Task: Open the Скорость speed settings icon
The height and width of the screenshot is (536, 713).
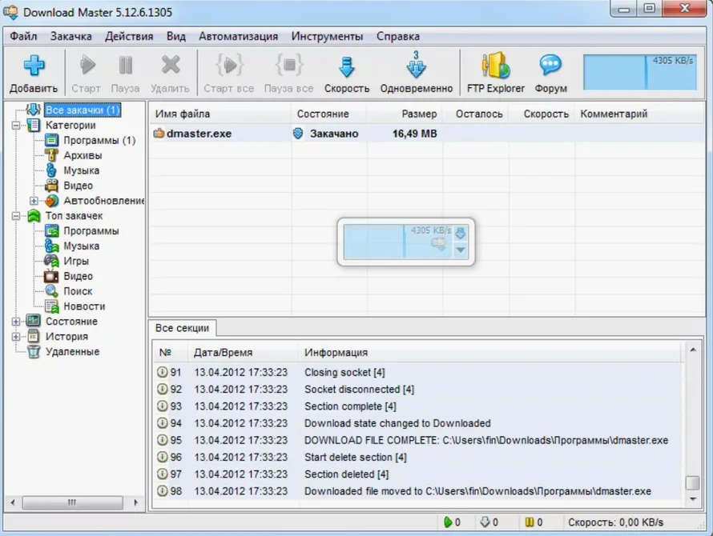Action: tap(347, 66)
